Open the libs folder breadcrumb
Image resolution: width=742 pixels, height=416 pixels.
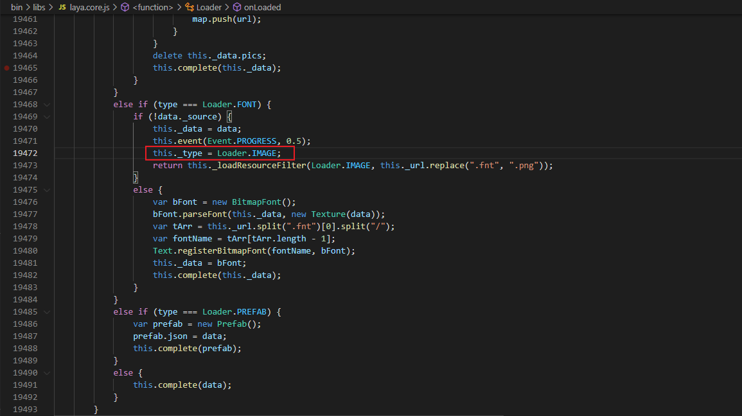(40, 7)
